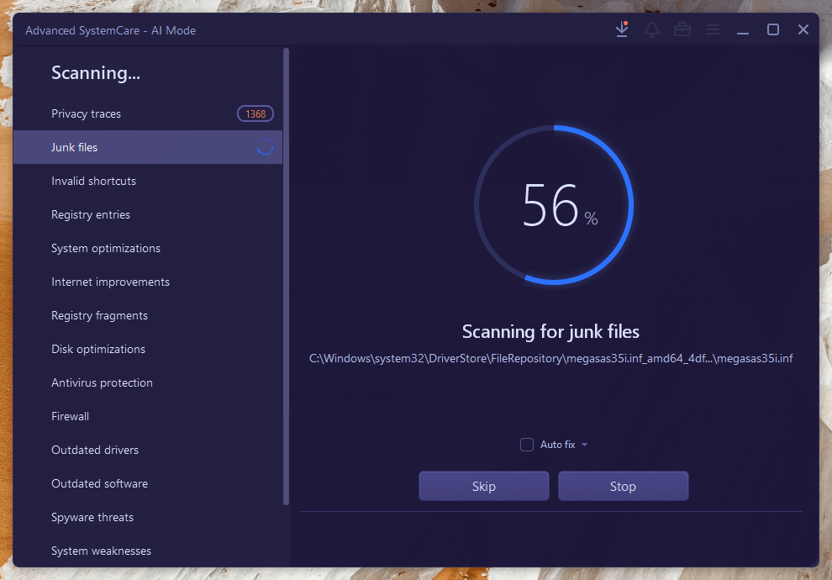The image size is (832, 580).
Task: Select Invalid shortcuts item
Action: (93, 181)
